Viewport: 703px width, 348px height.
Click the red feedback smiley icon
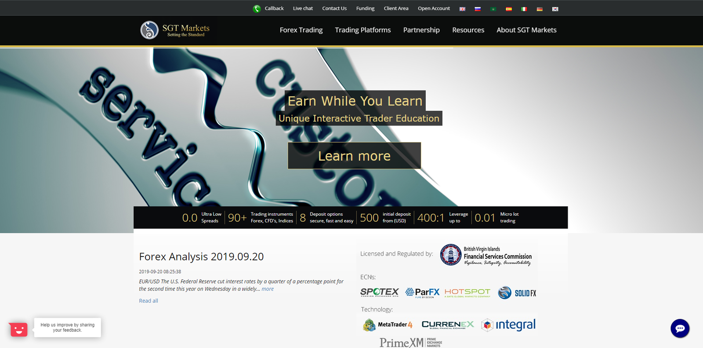coord(18,329)
